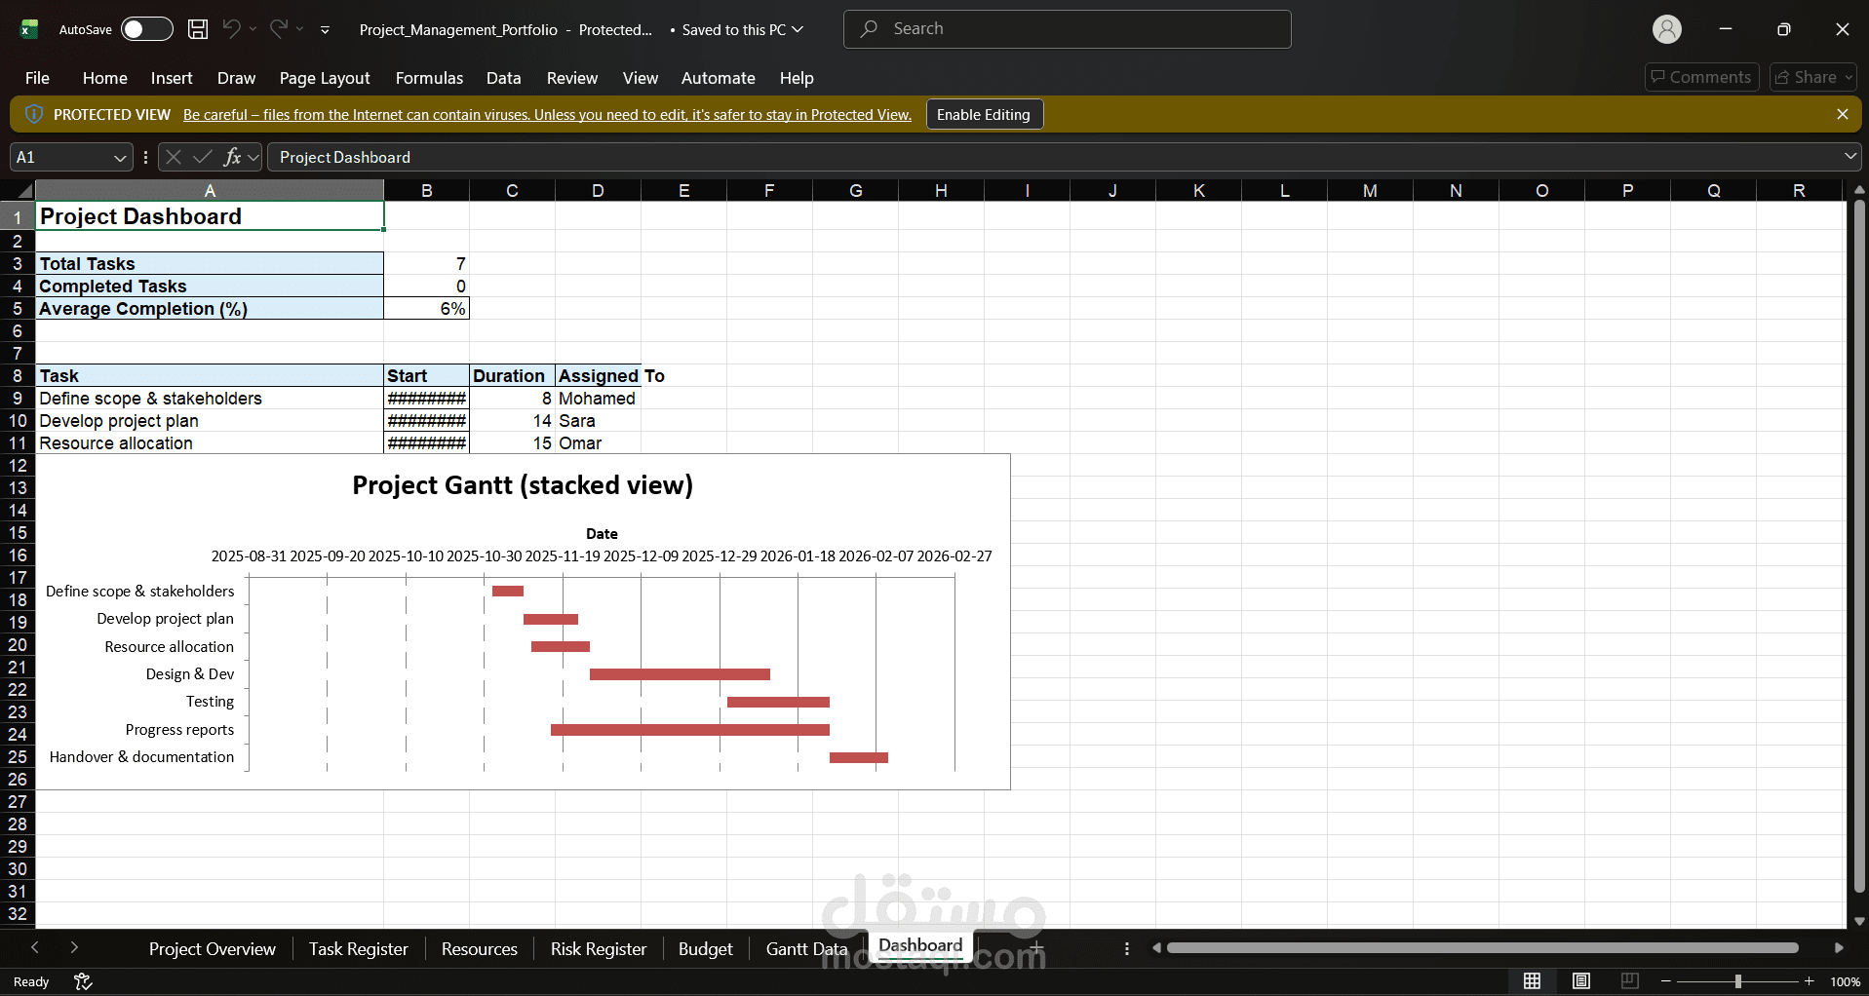Open the Home ribbon tab
Viewport: 1869px width, 996px height.
point(104,78)
